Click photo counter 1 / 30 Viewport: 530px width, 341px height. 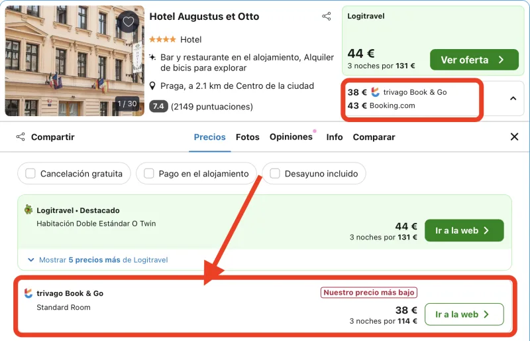(x=127, y=103)
